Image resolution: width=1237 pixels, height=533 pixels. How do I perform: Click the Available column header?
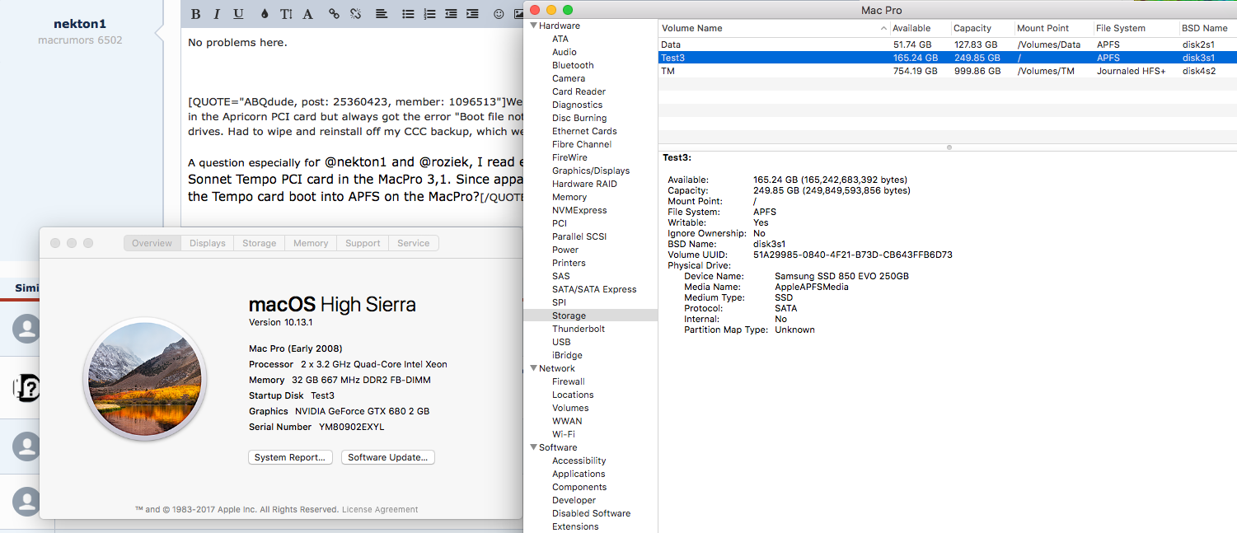[920, 28]
